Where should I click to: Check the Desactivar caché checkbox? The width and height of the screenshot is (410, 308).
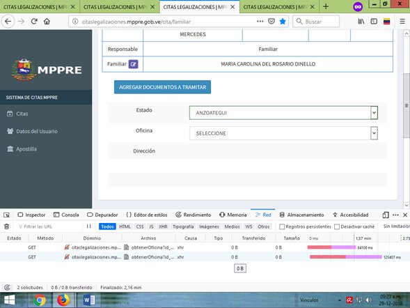(337, 226)
